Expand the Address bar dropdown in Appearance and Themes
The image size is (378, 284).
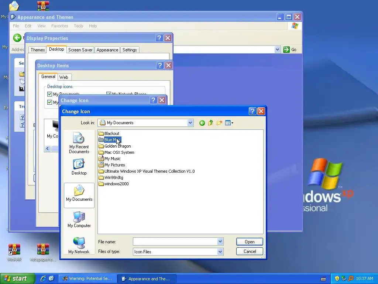coord(277,50)
